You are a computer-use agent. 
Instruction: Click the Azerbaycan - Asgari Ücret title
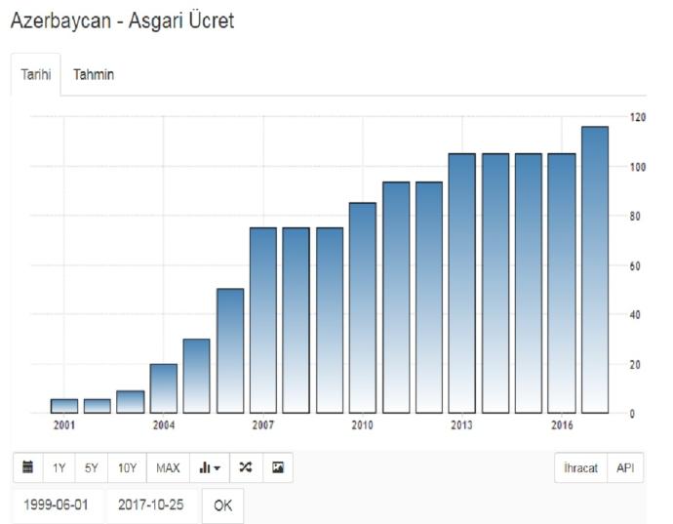pos(122,20)
